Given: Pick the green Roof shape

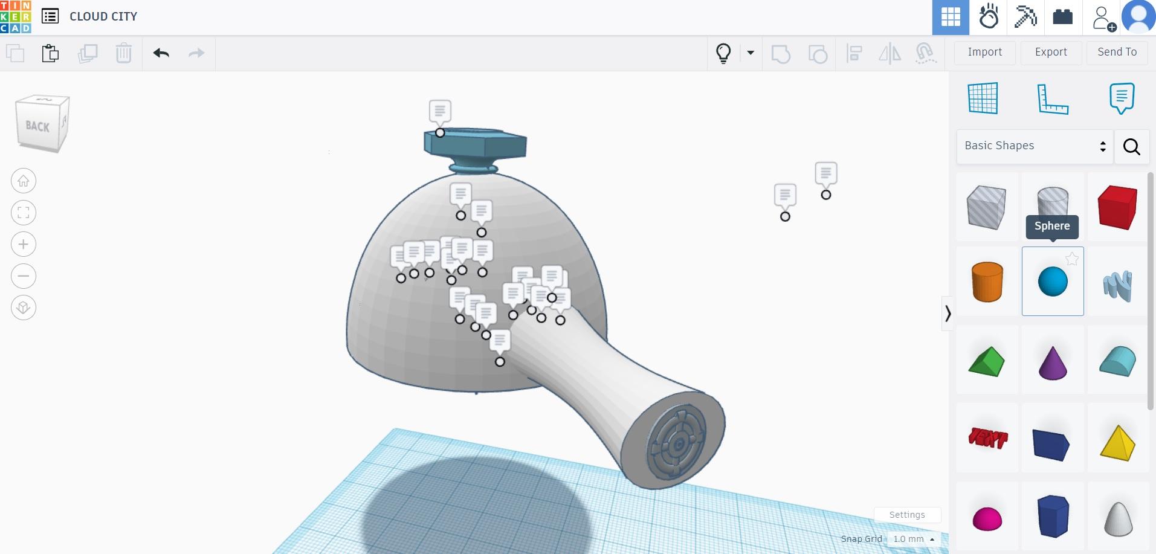Looking at the screenshot, I should coord(986,361).
